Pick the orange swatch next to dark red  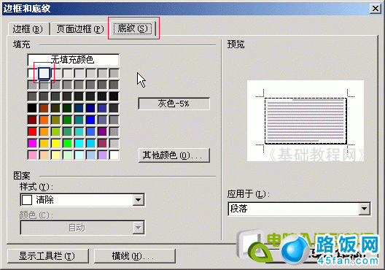click(44, 120)
